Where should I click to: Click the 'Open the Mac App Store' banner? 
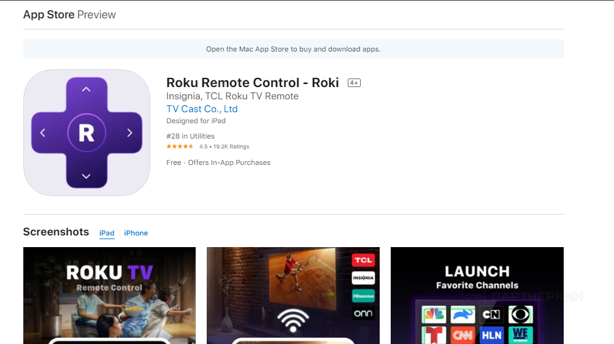[293, 49]
